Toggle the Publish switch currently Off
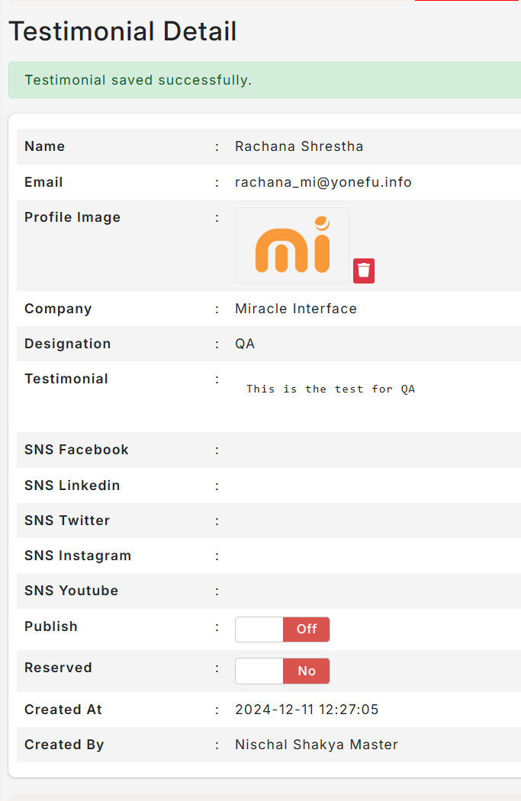 pos(282,630)
